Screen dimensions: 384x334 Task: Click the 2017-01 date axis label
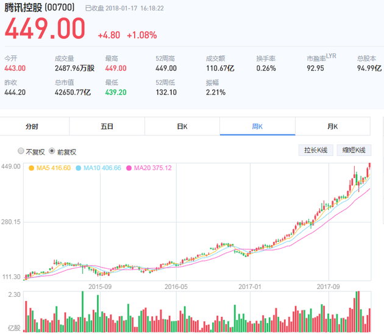point(250,286)
